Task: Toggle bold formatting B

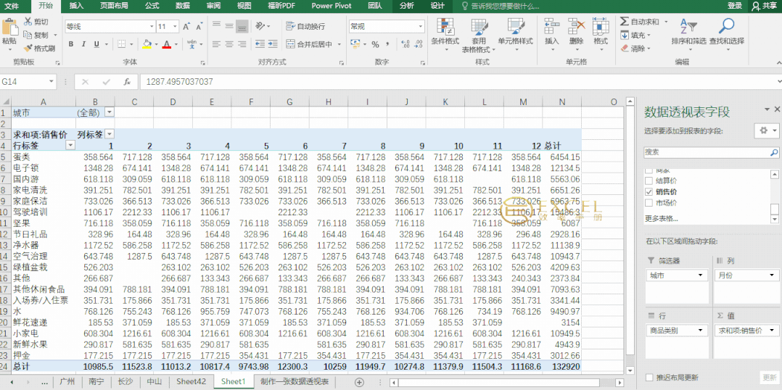Action: pyautogui.click(x=71, y=44)
